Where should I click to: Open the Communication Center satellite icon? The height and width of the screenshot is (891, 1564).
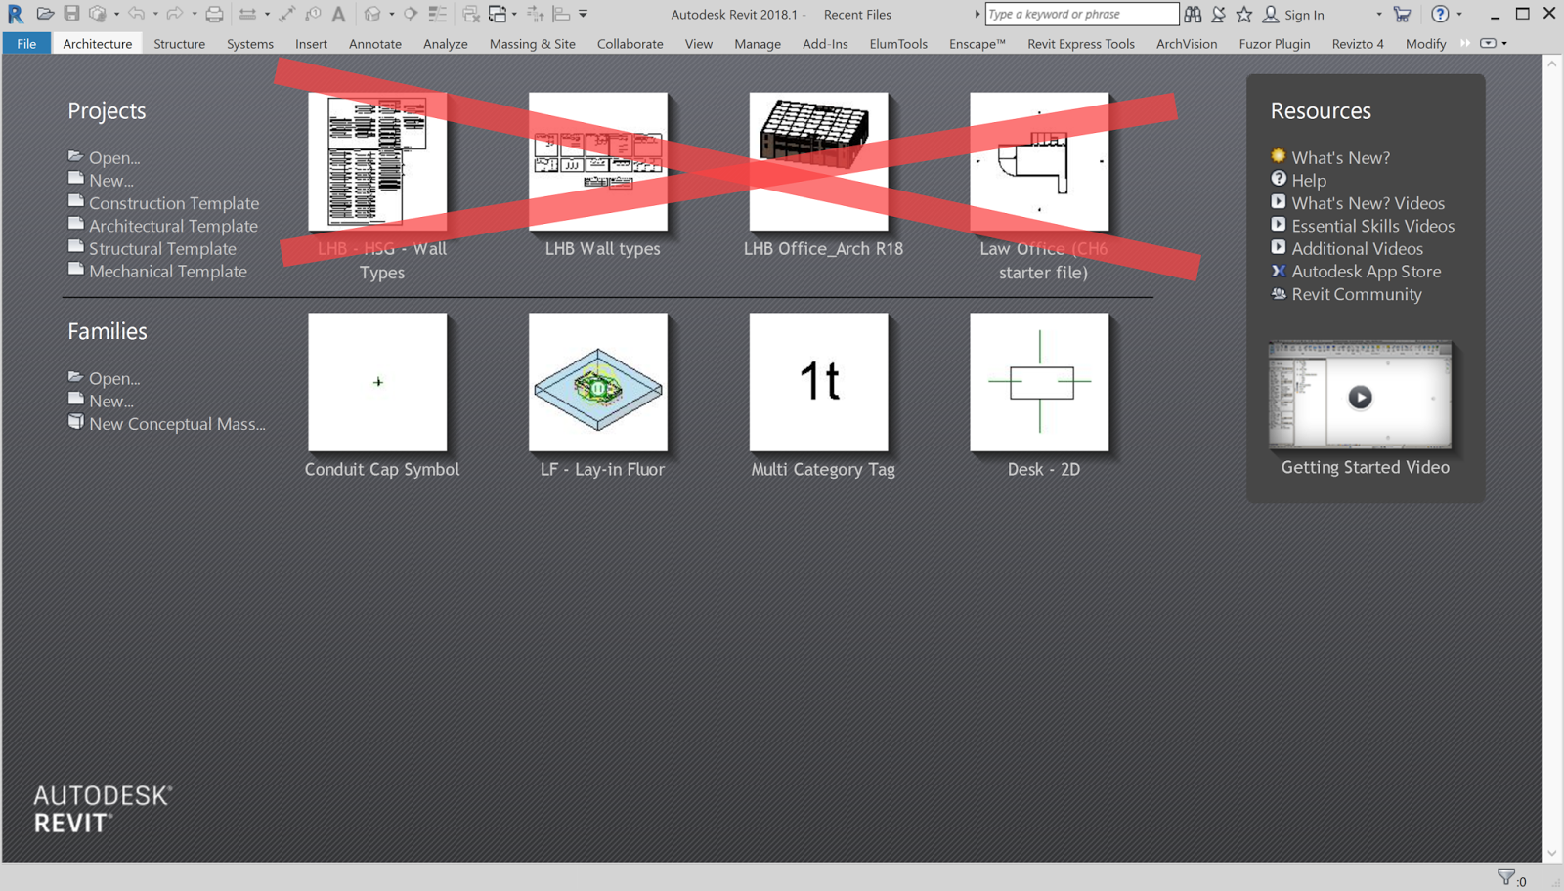[1218, 14]
